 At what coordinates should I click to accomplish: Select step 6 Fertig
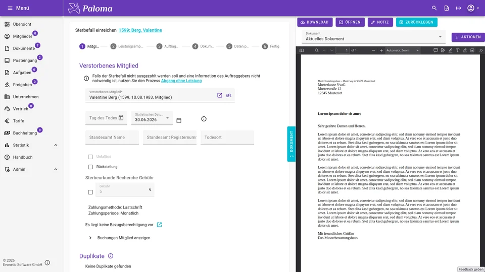271,46
